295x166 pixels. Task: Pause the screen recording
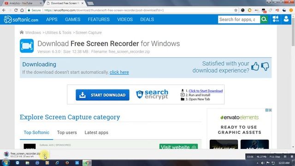[x=285, y=156]
